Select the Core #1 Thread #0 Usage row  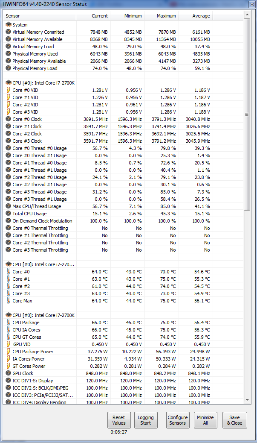point(124,163)
